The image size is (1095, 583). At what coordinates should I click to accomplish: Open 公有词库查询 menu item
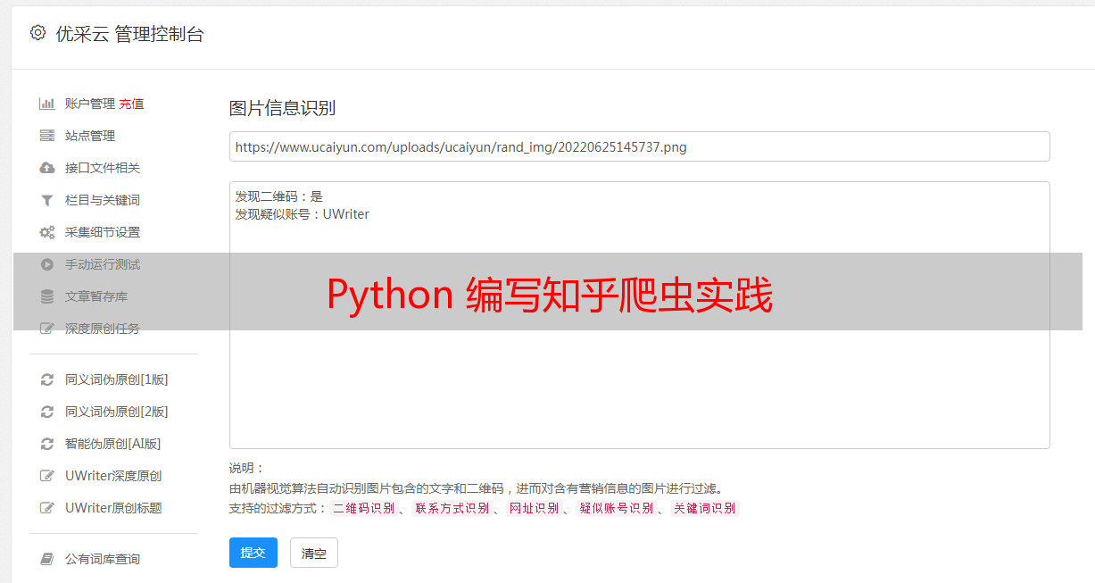tap(103, 559)
